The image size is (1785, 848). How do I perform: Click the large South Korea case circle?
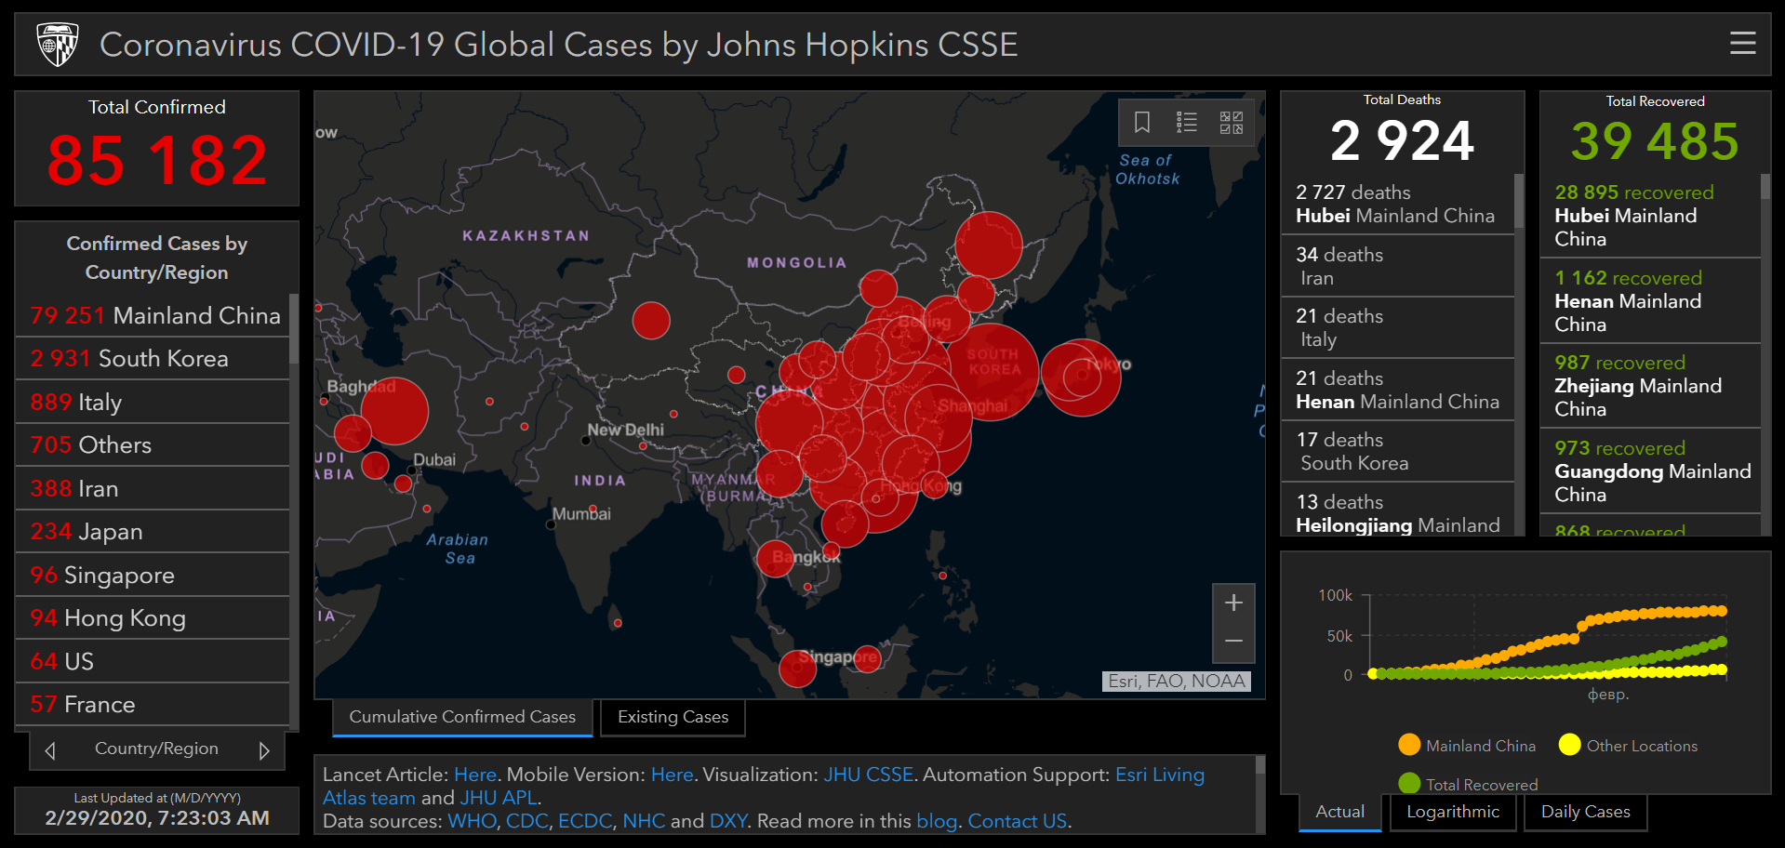pos(992,372)
